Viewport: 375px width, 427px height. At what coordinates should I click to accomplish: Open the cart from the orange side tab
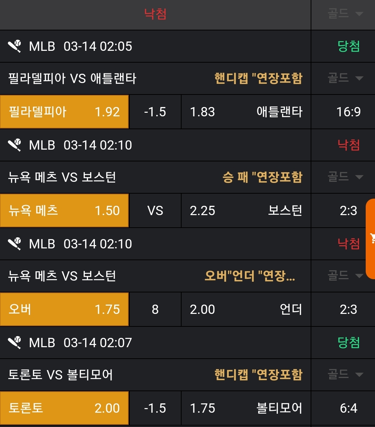(x=371, y=238)
